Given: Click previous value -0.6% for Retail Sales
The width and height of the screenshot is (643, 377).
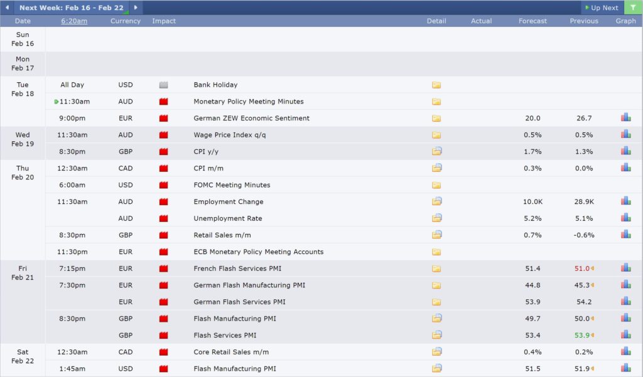Looking at the screenshot, I should tap(584, 235).
